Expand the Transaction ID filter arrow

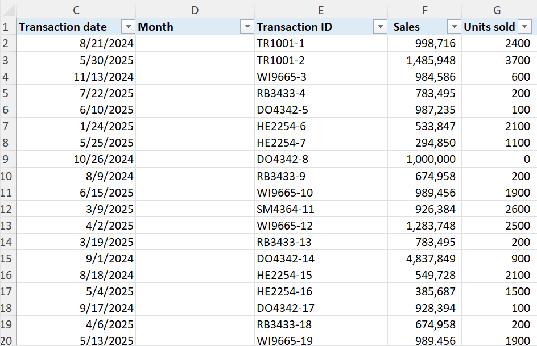[x=380, y=27]
